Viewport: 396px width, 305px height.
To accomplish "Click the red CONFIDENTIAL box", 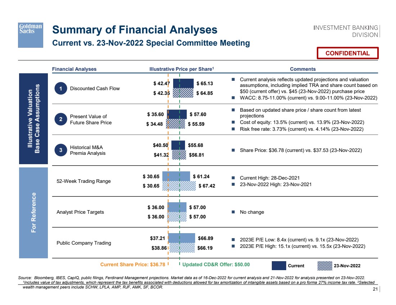I will pyautogui.click(x=347, y=53).
